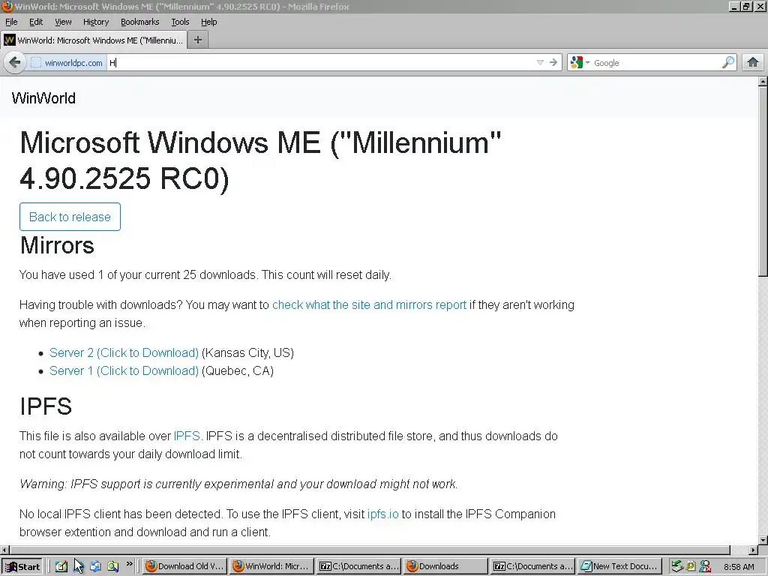Image resolution: width=768 pixels, height=576 pixels.
Task: Open the Edit menu
Action: pyautogui.click(x=36, y=22)
